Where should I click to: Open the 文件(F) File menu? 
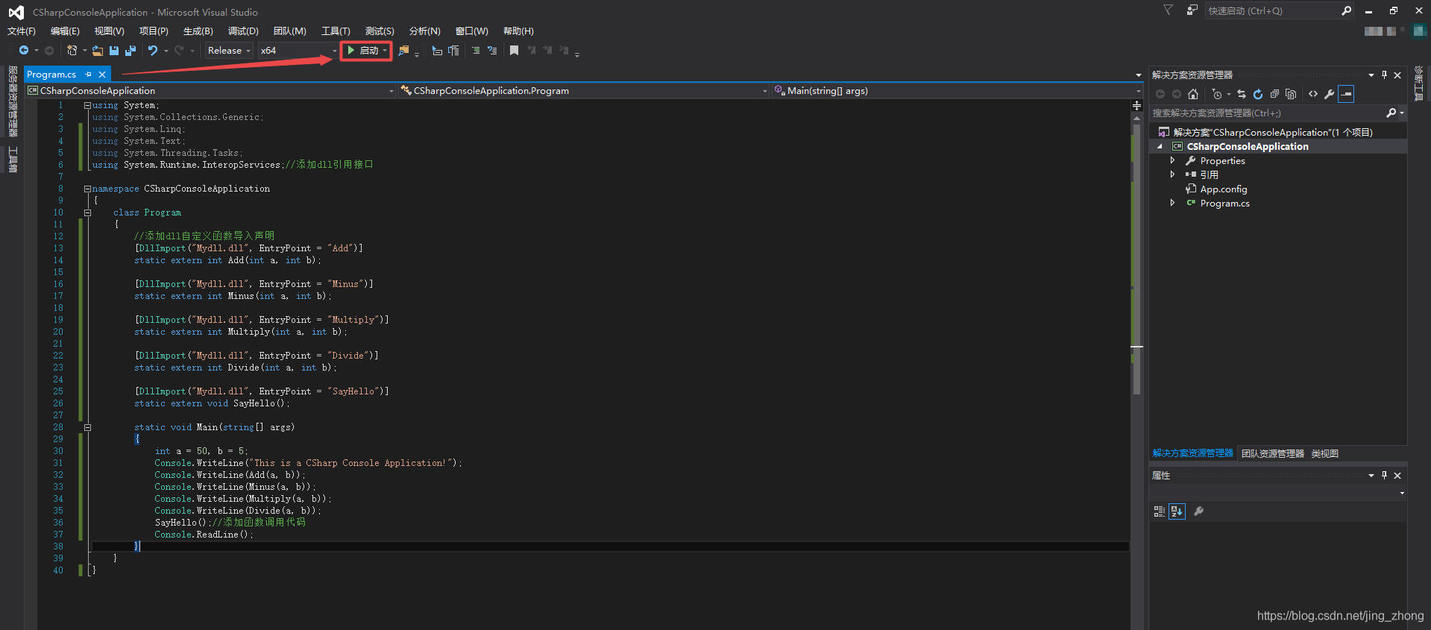click(x=22, y=31)
